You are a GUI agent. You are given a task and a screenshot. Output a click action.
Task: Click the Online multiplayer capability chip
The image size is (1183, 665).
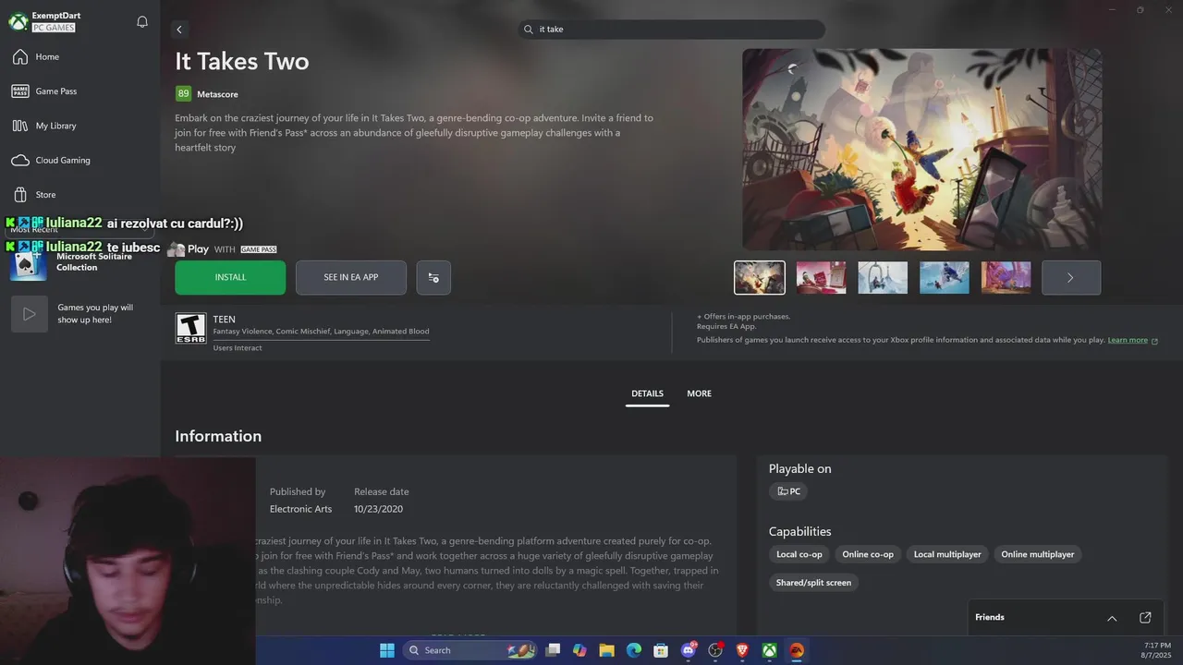click(x=1038, y=554)
